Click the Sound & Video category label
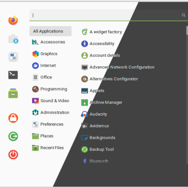The image size is (188, 188). 55,101
